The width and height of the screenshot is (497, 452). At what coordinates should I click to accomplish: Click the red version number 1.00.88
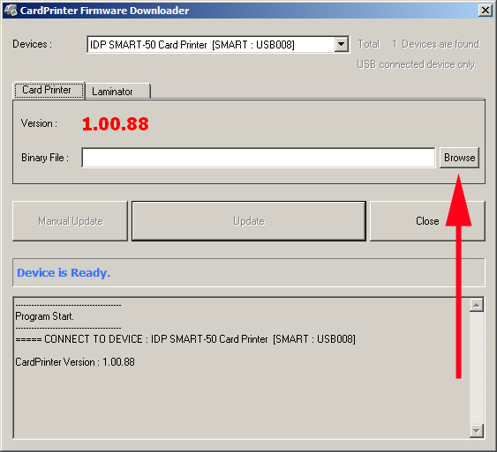(x=116, y=123)
